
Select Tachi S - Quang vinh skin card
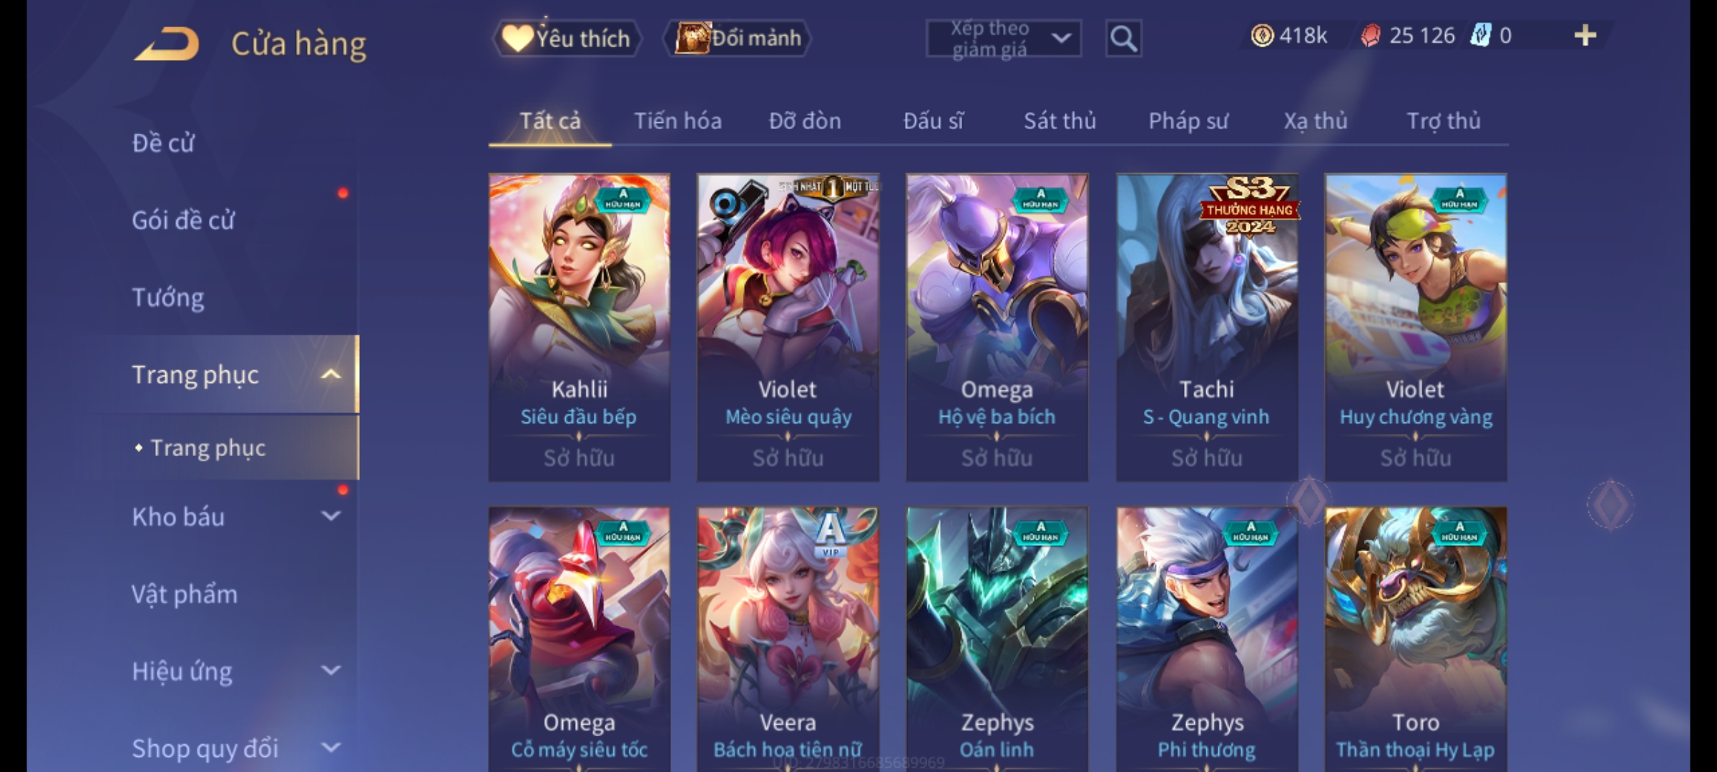click(x=1207, y=327)
